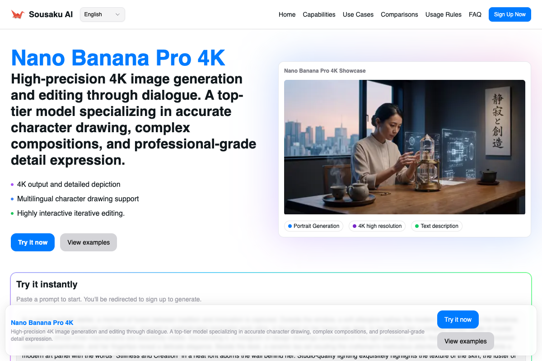Image resolution: width=542 pixels, height=361 pixels.
Task: Select Usage Rules in the top navigation
Action: (x=443, y=14)
